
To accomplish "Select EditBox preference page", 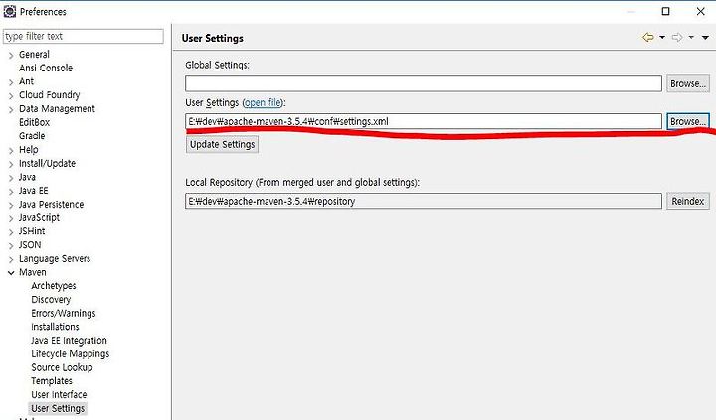I will point(34,122).
